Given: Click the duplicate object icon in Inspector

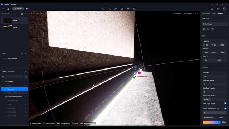Looking at the screenshot, I should 204,29.
